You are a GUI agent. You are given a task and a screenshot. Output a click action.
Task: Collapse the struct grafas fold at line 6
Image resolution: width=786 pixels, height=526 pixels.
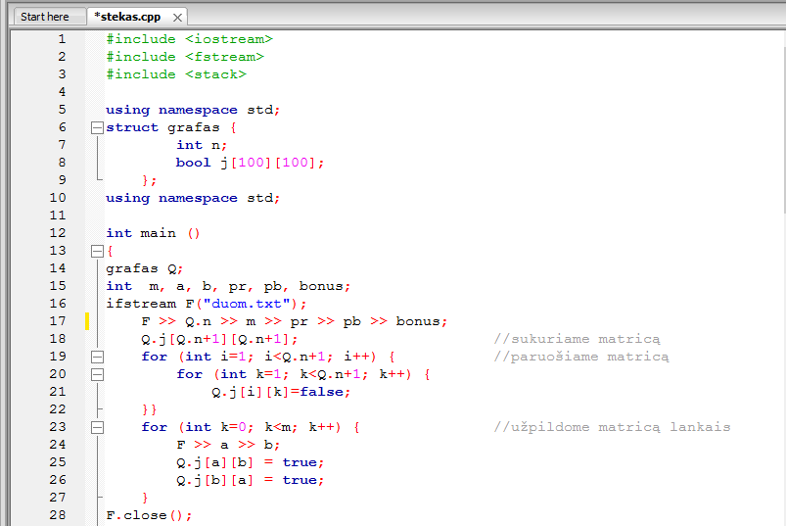coord(97,128)
